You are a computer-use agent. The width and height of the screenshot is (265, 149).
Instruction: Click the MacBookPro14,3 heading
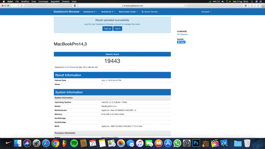[70, 44]
